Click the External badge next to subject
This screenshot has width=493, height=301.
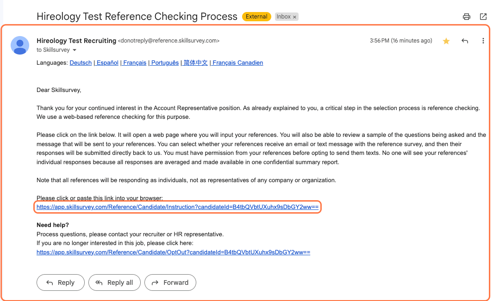click(x=256, y=16)
